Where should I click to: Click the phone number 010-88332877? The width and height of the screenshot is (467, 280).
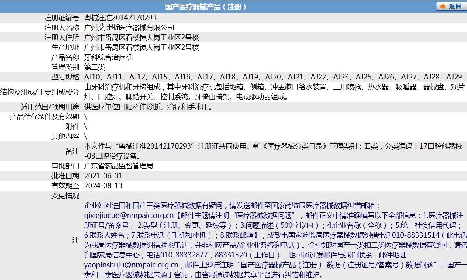click(x=184, y=255)
